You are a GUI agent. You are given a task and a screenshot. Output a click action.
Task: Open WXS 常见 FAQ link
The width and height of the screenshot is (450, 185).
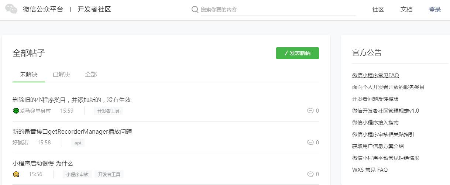coord(370,170)
